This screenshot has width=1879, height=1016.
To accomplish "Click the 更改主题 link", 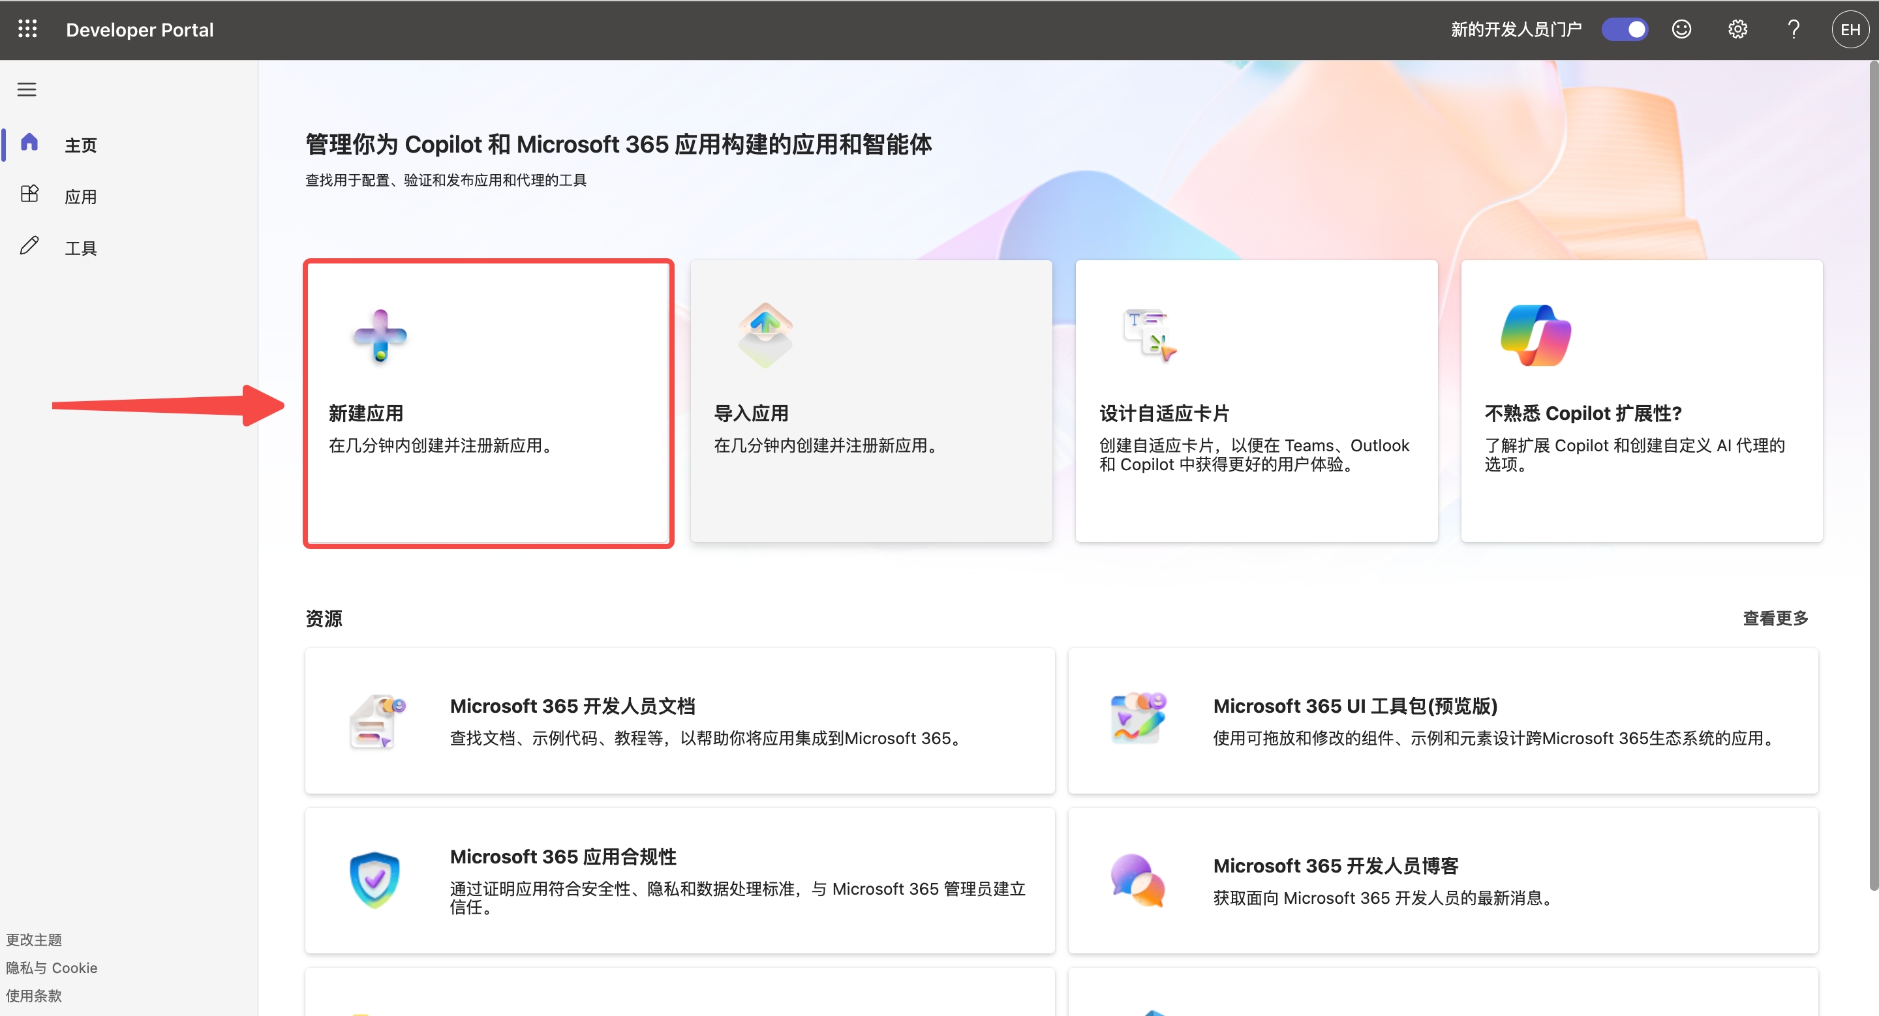I will pyautogui.click(x=33, y=940).
